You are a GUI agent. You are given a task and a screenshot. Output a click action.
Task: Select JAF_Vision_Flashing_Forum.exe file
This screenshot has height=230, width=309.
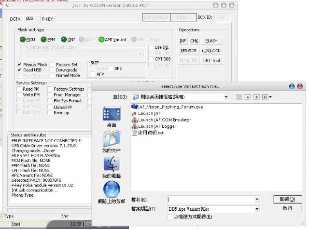168,107
